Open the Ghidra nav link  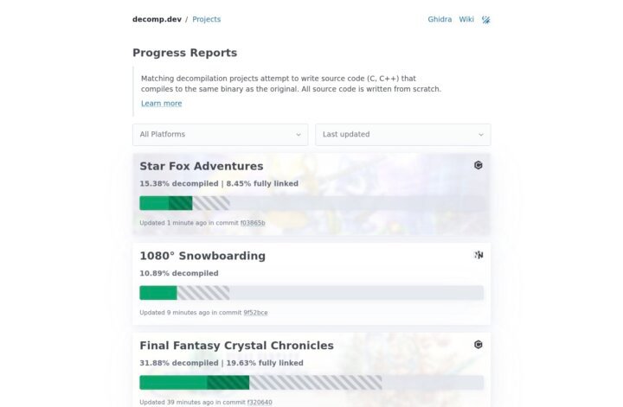coord(440,19)
